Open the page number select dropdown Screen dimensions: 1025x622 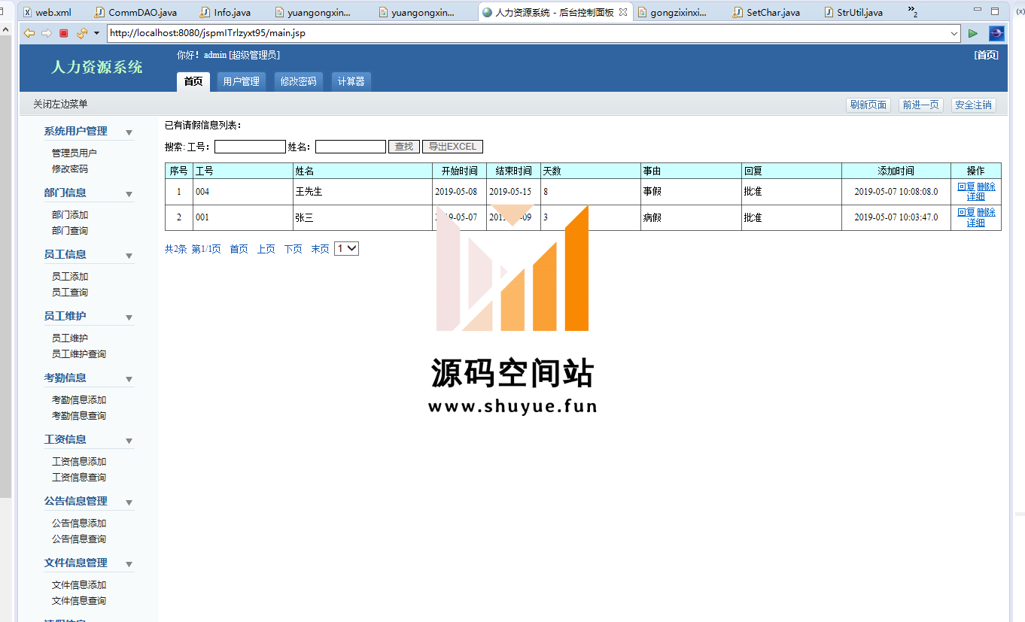point(347,248)
